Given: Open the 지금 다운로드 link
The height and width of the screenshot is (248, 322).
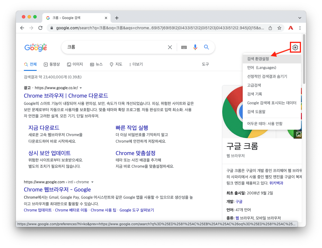Looking at the screenshot, I should pyautogui.click(x=44, y=128).
